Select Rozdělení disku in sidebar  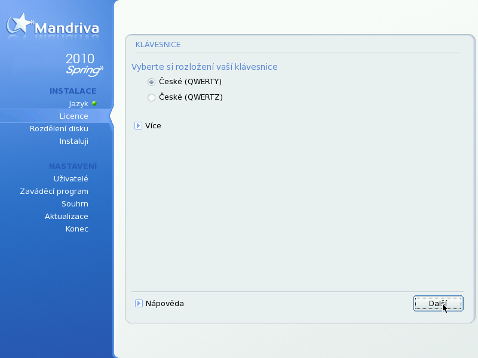[x=59, y=129]
